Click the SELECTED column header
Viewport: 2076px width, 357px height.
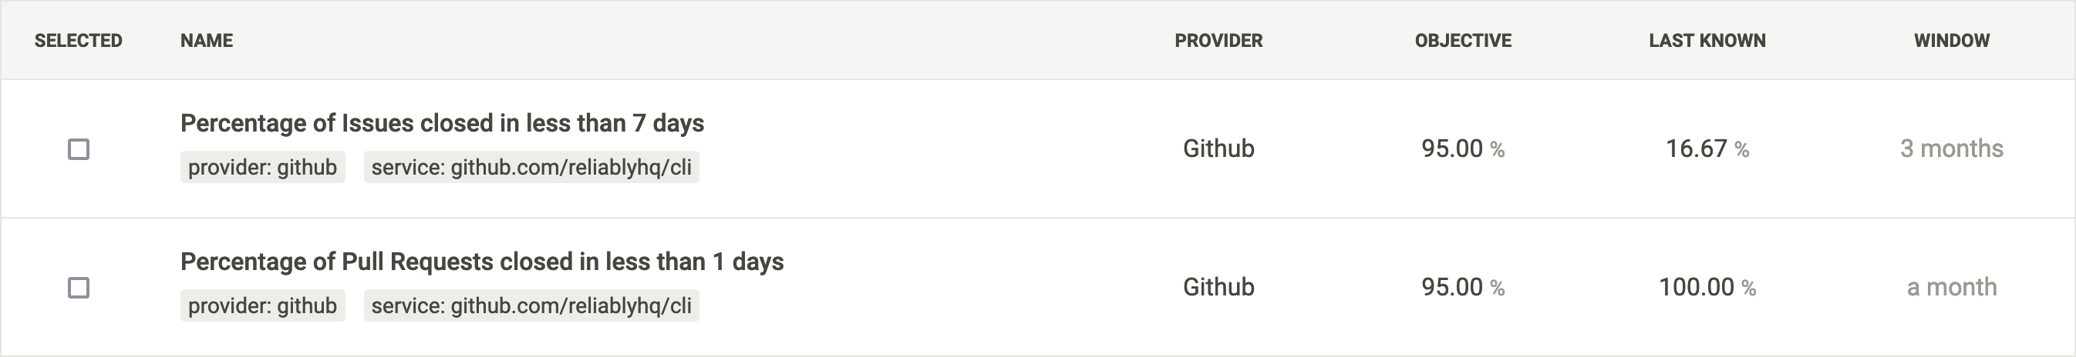pyautogui.click(x=78, y=40)
